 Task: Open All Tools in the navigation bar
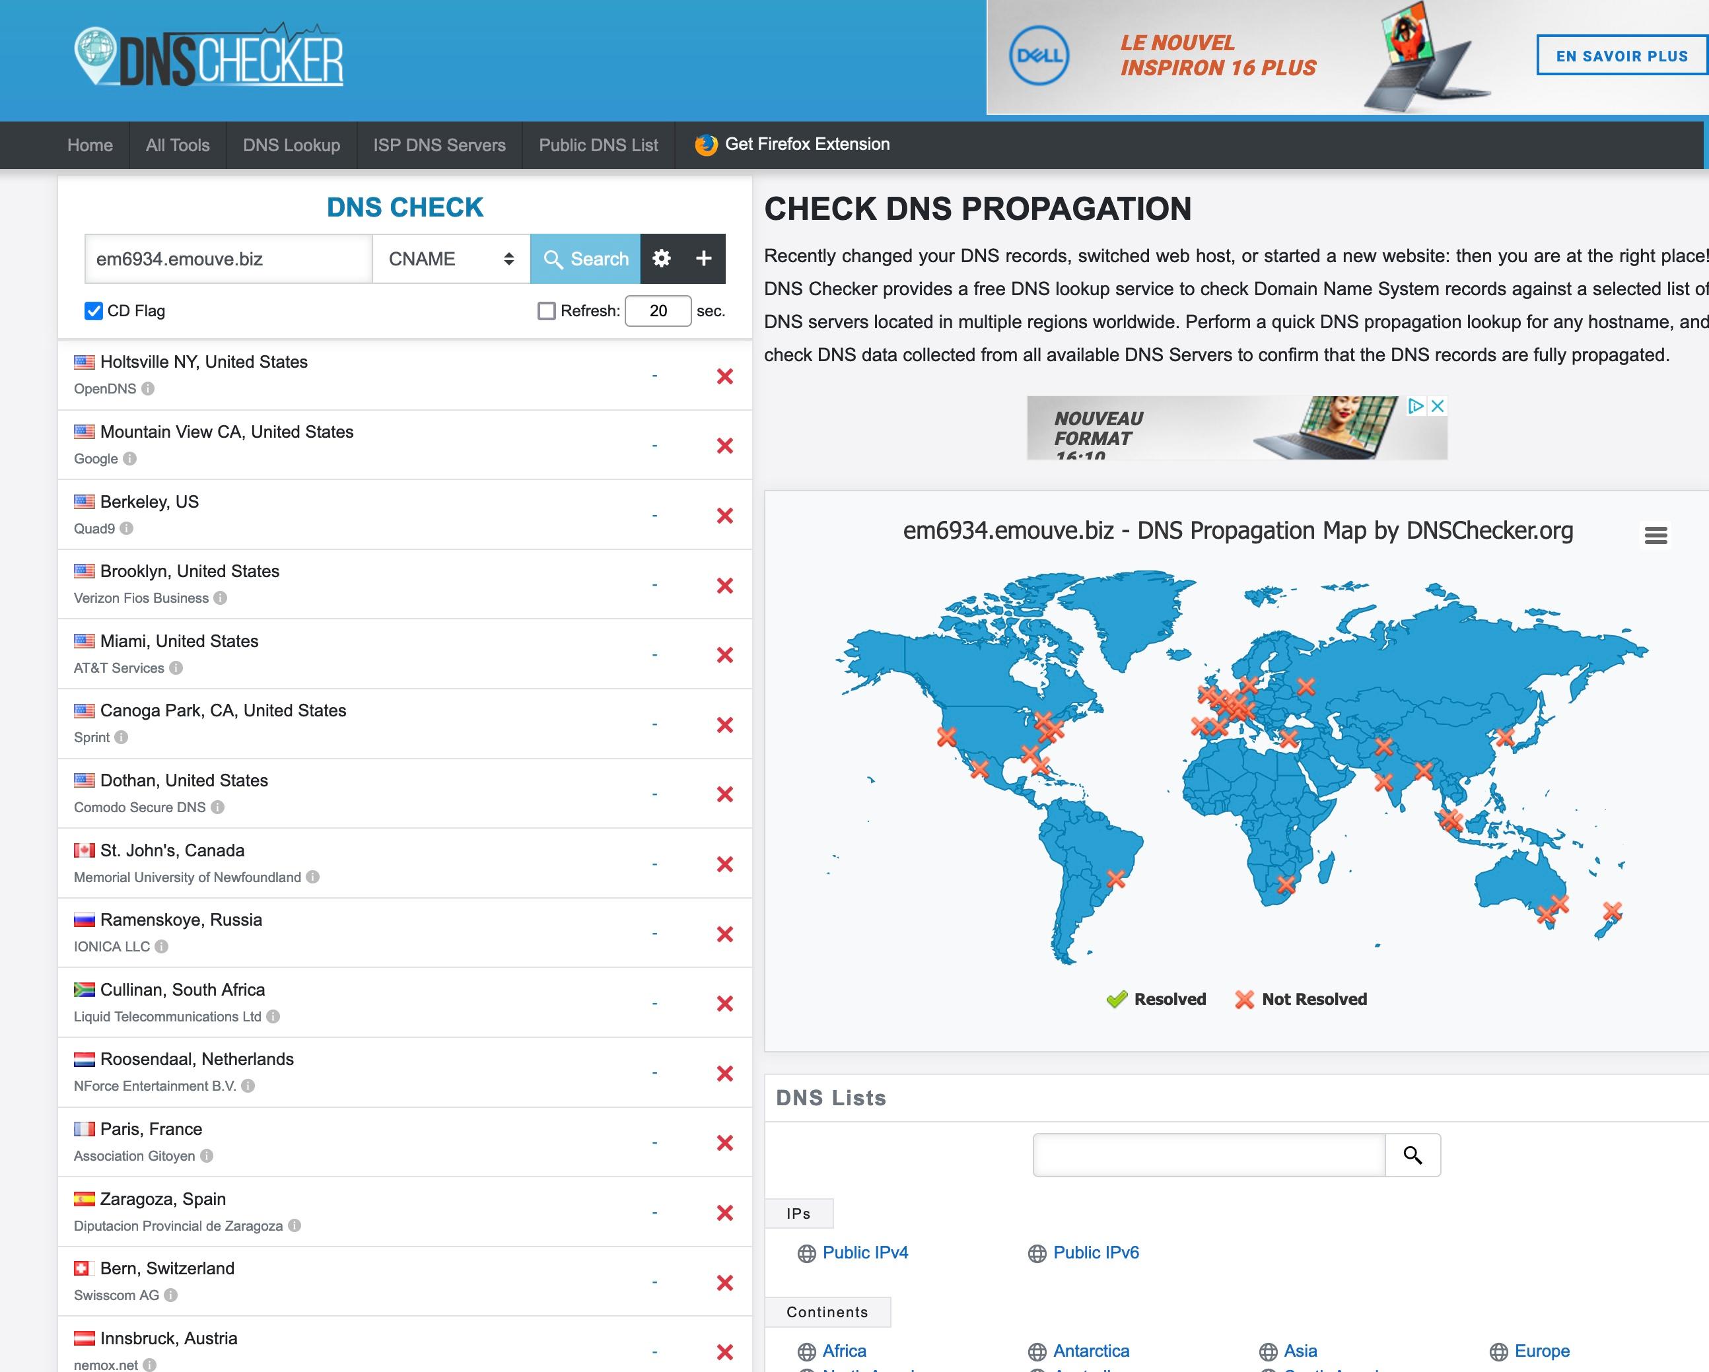click(x=178, y=145)
